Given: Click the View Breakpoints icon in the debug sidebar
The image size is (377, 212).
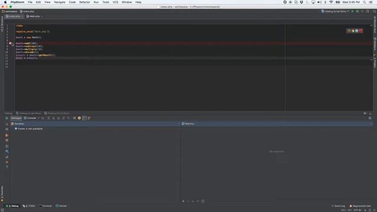Looking at the screenshot, I should point(6,135).
